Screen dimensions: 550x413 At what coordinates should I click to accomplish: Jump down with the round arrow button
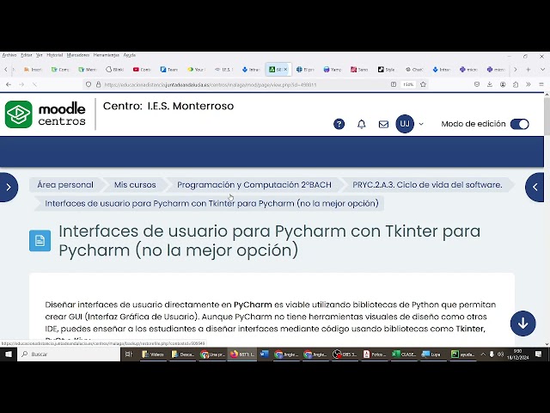click(522, 324)
